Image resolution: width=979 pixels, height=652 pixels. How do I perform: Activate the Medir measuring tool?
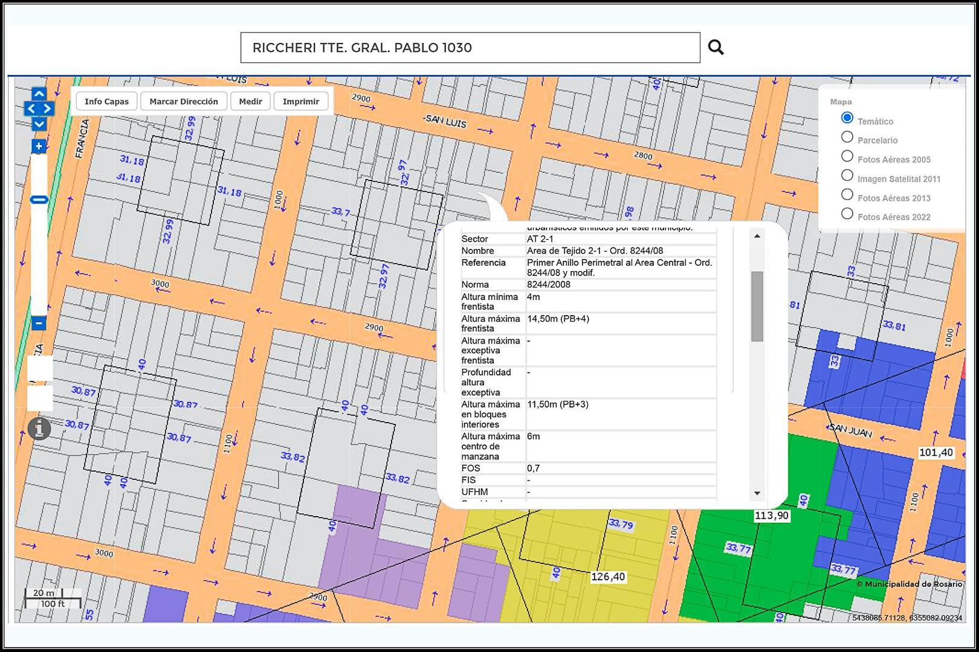point(250,101)
